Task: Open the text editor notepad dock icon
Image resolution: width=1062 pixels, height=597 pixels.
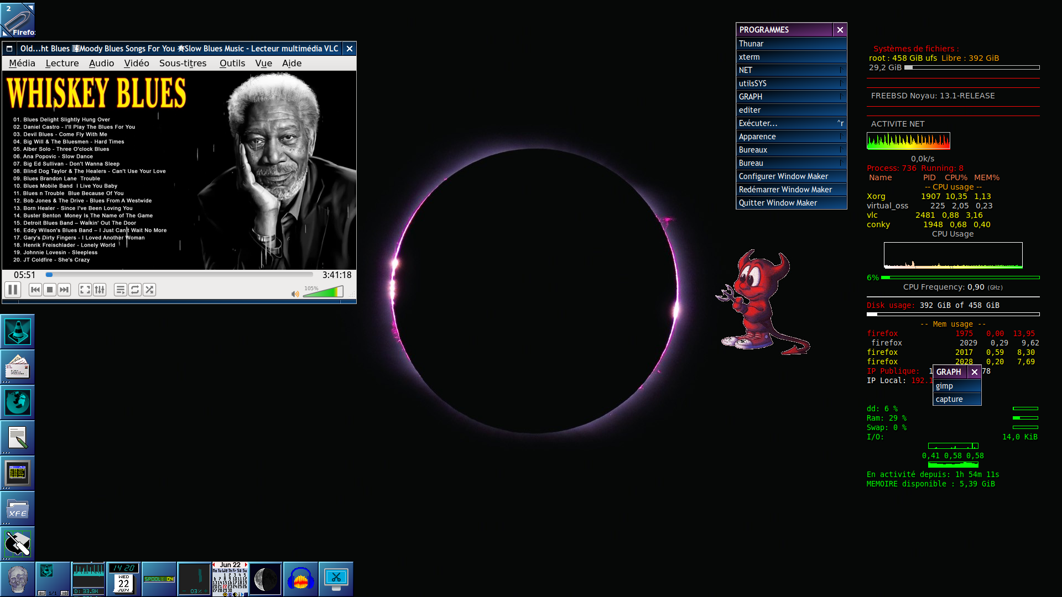Action: pos(18,438)
